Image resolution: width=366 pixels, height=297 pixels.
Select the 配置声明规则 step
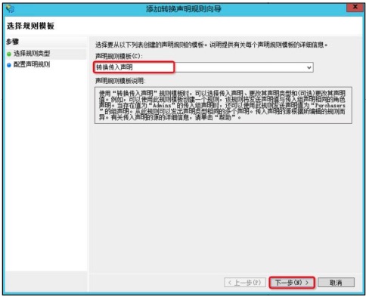click(32, 64)
